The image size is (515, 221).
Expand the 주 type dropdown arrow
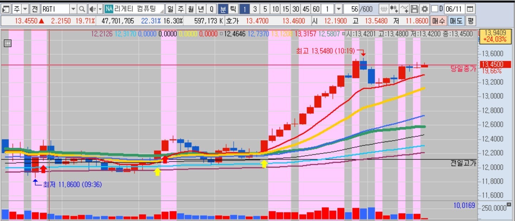pyautogui.click(x=25, y=9)
